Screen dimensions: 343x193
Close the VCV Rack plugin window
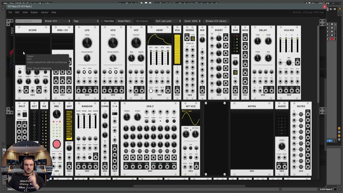point(325,7)
